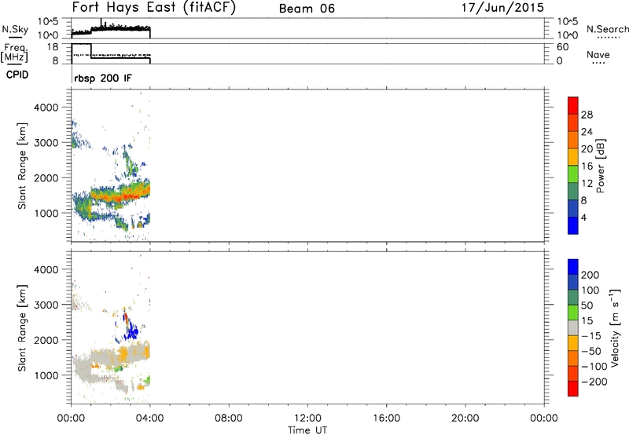The height and width of the screenshot is (435, 629).
Task: Click the '3000' tick of the velocity panel
Action: (x=46, y=305)
